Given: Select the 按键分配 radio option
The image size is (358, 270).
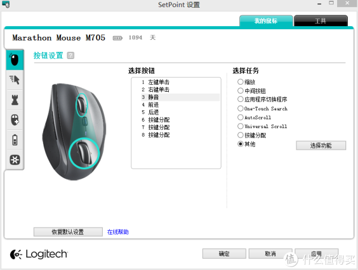Looking at the screenshot, I should point(240,135).
